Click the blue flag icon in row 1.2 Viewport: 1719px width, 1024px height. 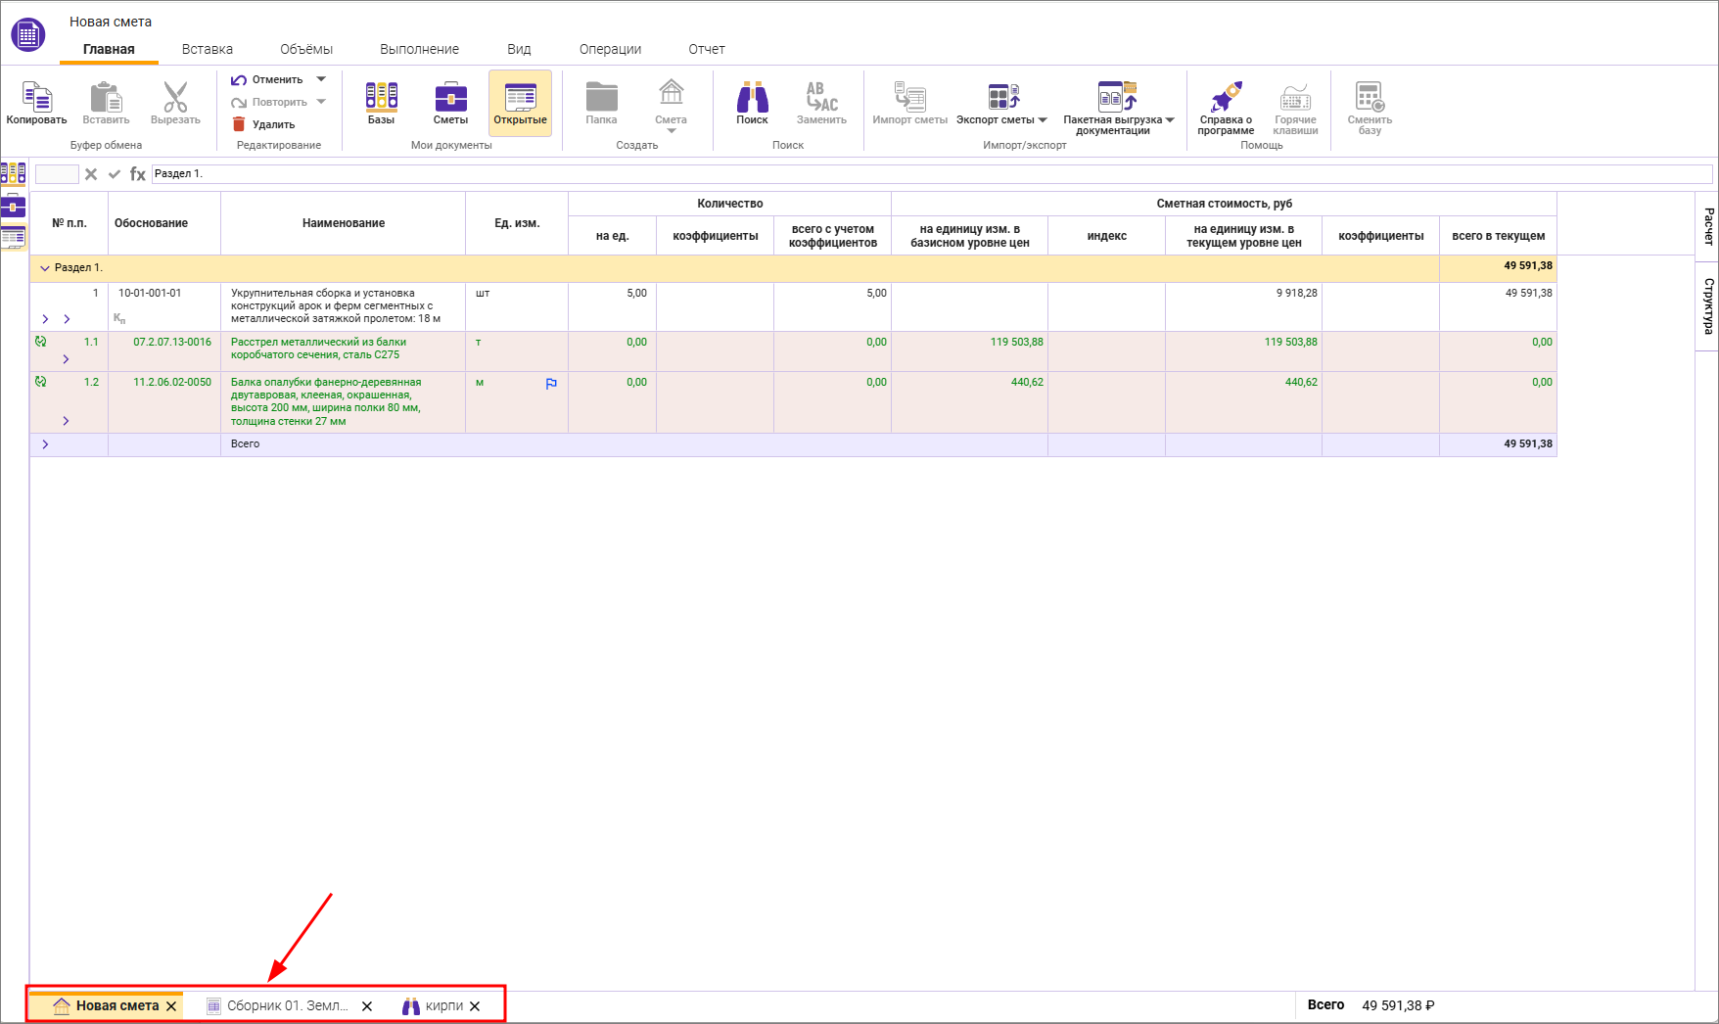[551, 384]
